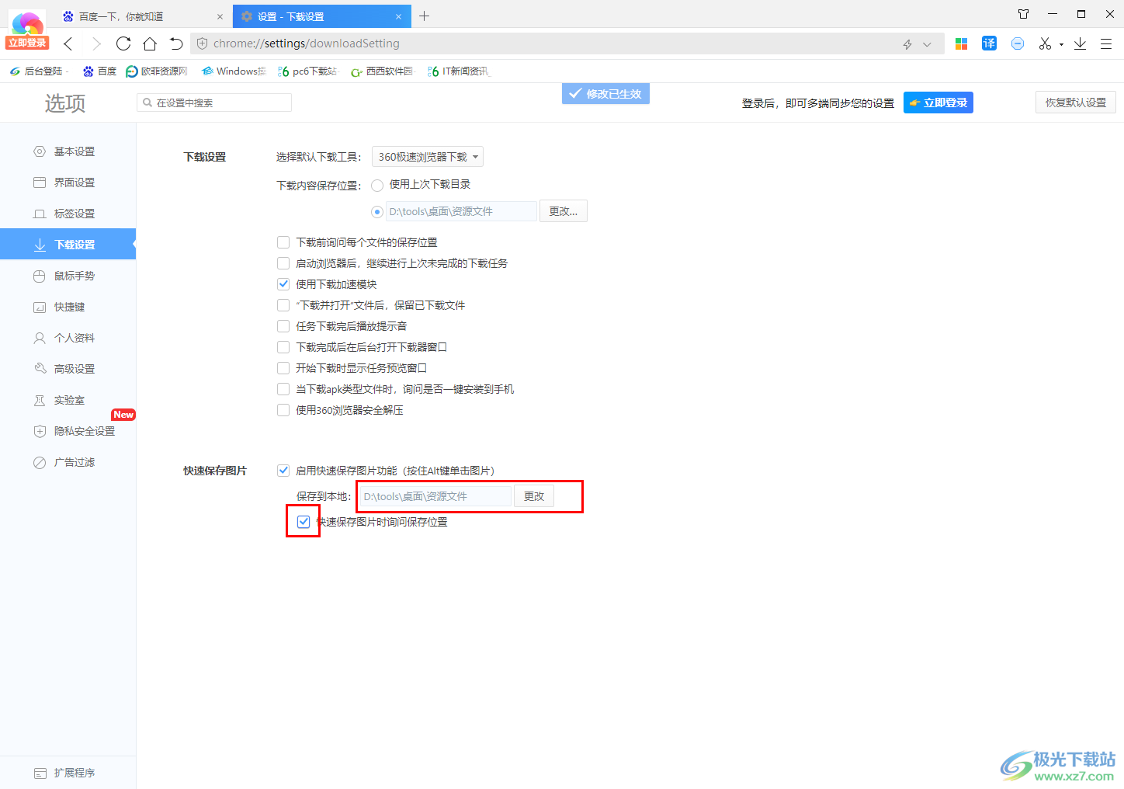Image resolution: width=1124 pixels, height=789 pixels.
Task: Check 使用360浏览器安全解压
Action: pos(283,410)
